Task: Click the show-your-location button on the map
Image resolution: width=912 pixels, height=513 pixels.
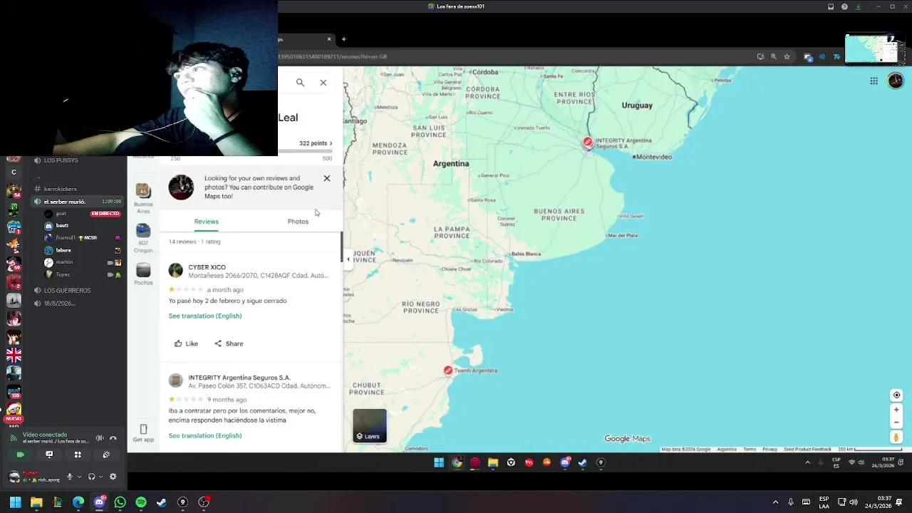Action: [x=896, y=395]
